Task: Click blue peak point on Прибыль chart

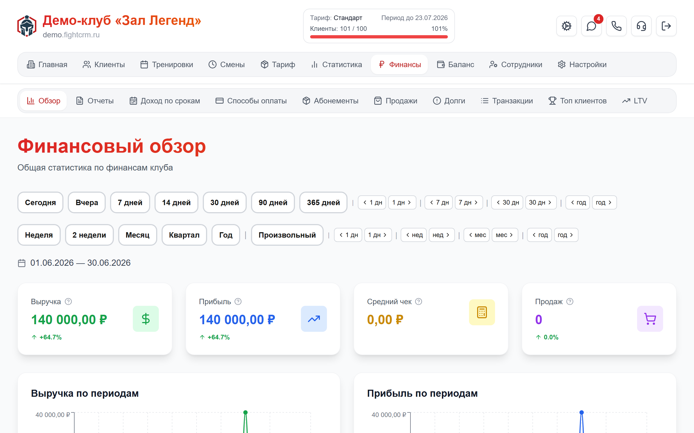Action: coord(581,412)
